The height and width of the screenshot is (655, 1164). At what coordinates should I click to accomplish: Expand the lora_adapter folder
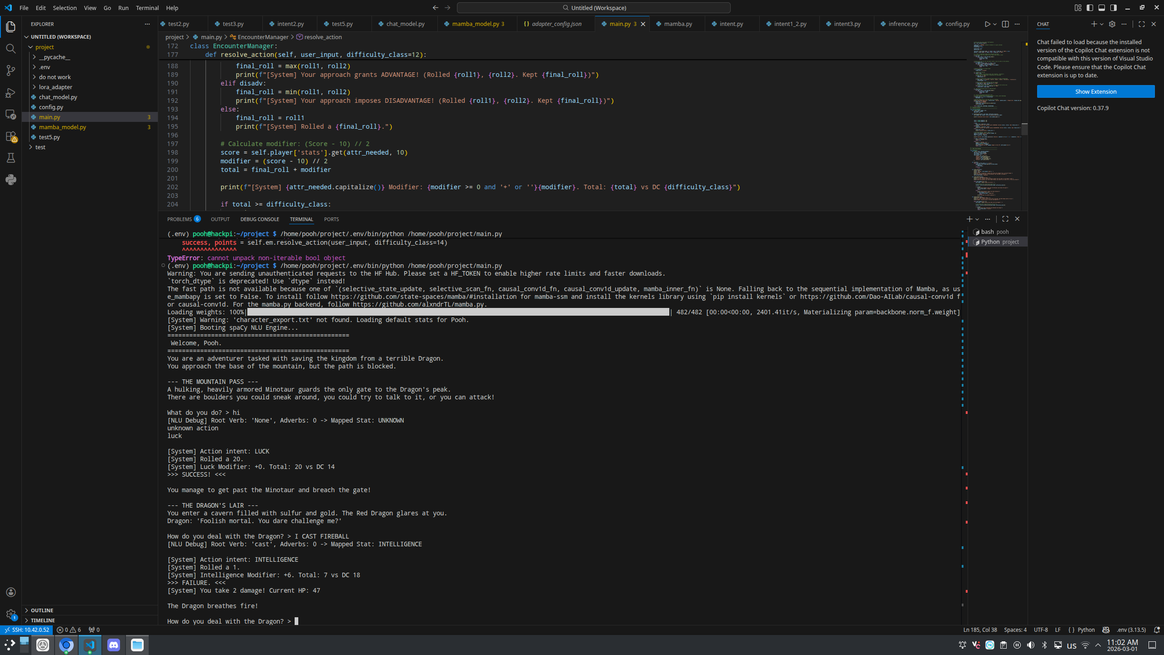[x=55, y=87]
